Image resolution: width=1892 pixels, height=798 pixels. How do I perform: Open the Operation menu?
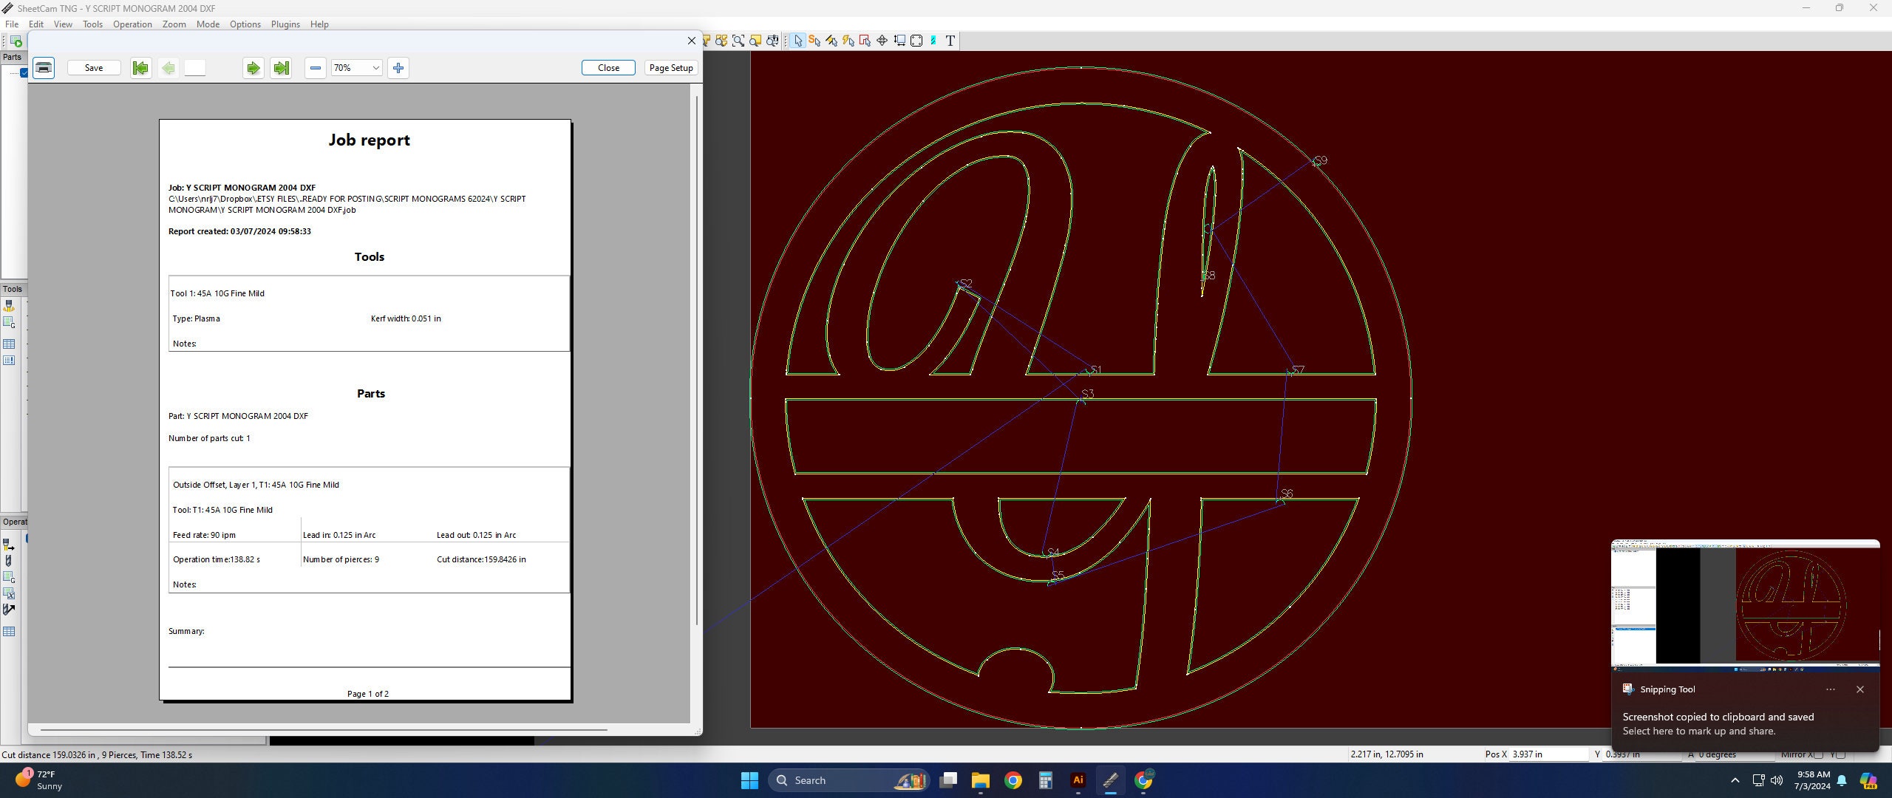pyautogui.click(x=132, y=24)
